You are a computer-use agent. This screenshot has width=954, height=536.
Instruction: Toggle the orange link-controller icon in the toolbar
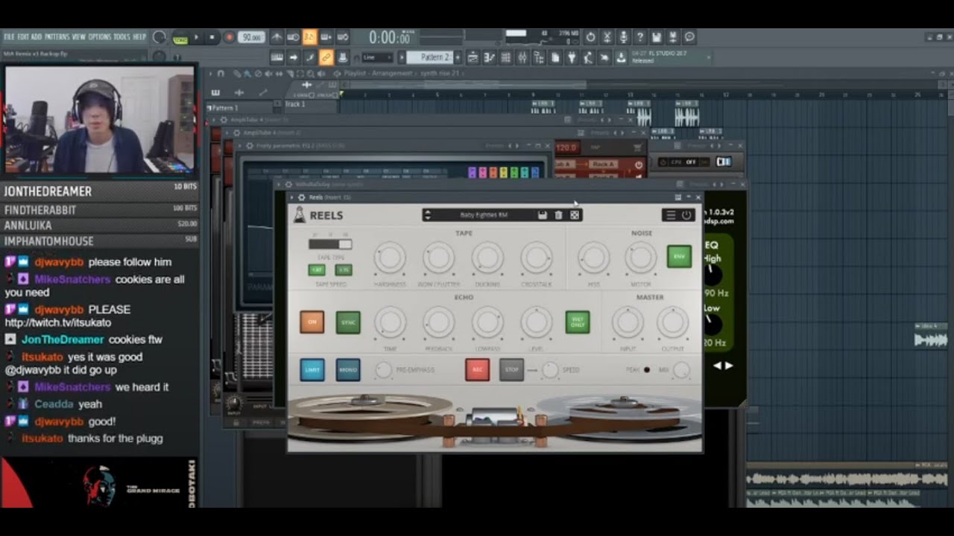pos(326,57)
